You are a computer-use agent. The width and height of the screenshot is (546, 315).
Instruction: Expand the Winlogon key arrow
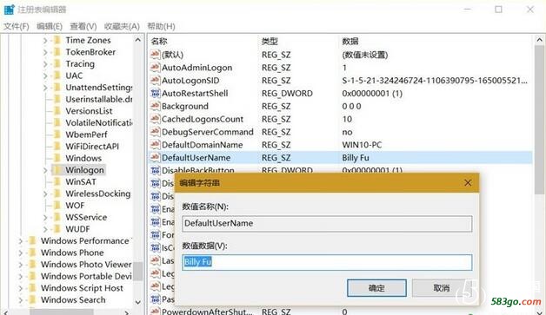[x=45, y=170]
